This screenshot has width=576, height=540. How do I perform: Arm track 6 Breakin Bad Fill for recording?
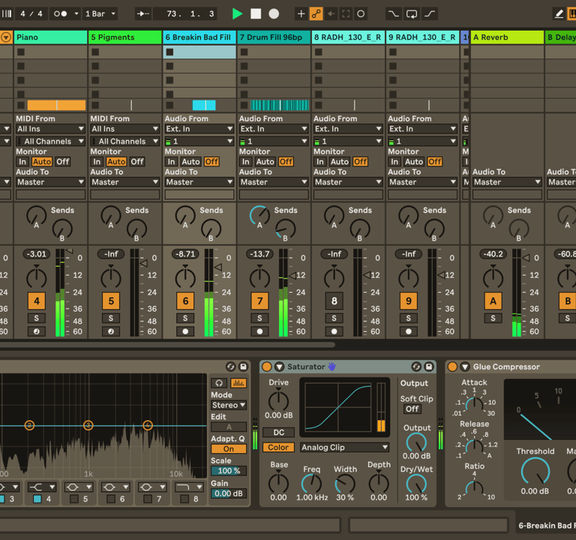(185, 332)
